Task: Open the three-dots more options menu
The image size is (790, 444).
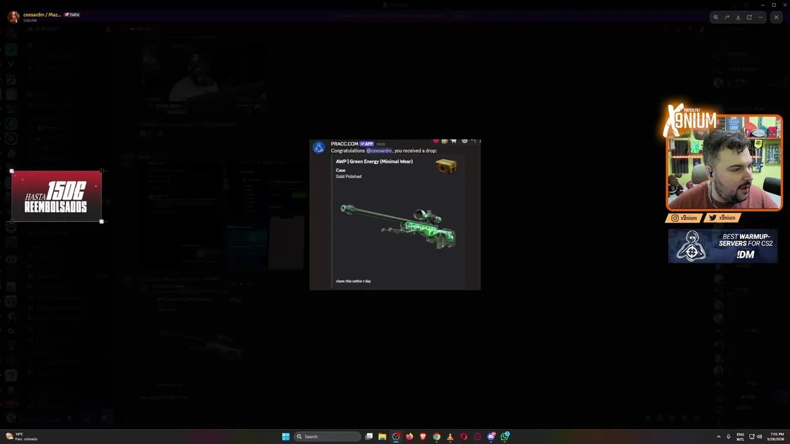Action: pos(760,17)
